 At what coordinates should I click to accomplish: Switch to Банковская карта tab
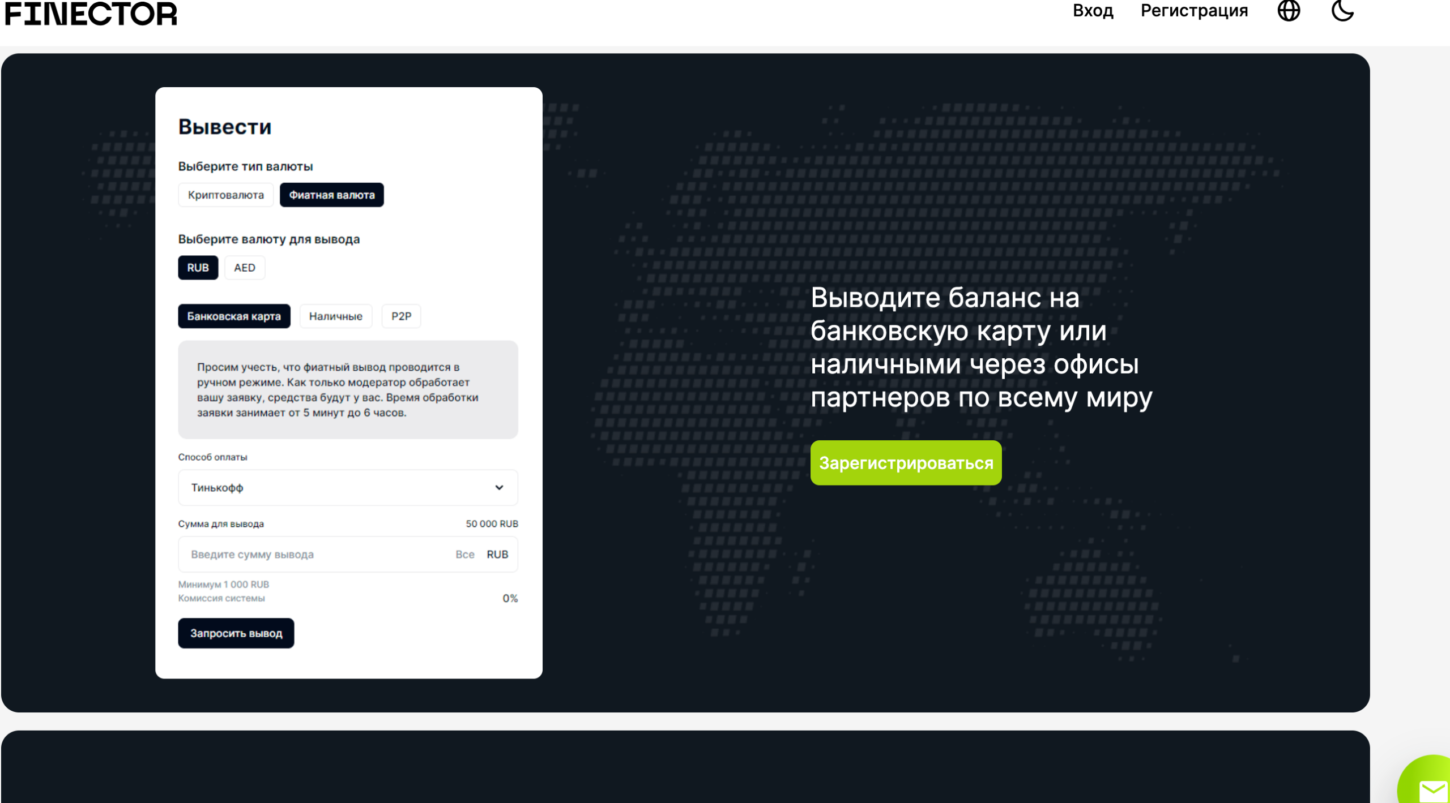[233, 316]
